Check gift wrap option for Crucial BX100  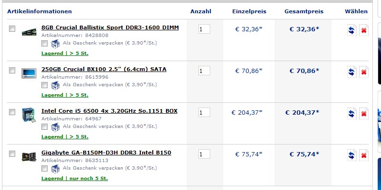point(44,85)
